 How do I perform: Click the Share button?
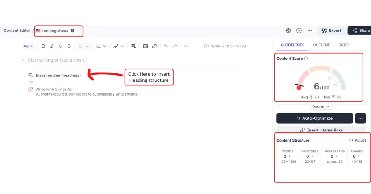tap(360, 30)
